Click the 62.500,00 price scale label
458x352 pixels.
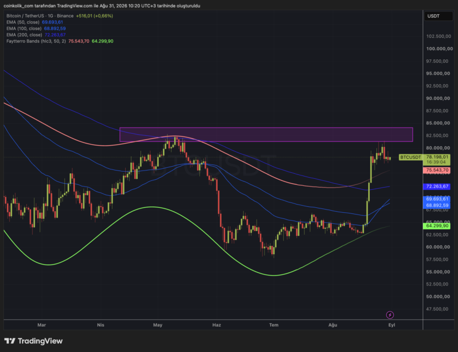[x=437, y=234]
